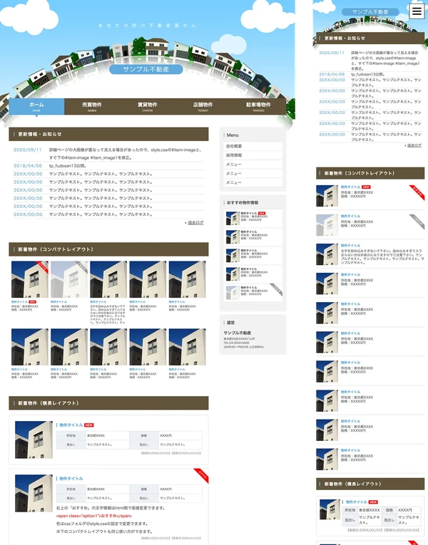
Task: Switch to the 店舗物件 tab
Action: [203, 106]
